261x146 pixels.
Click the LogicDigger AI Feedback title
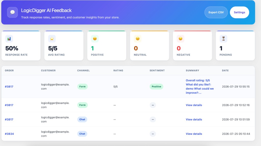point(46,10)
